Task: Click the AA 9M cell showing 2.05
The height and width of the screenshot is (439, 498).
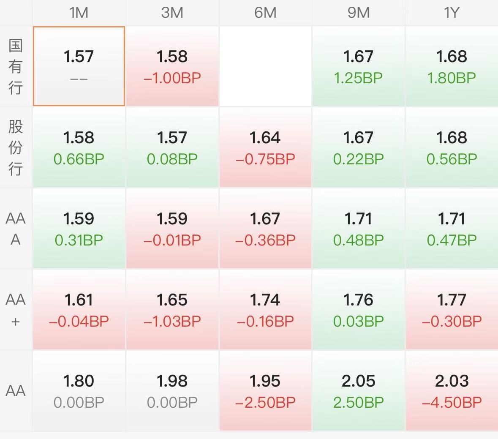Action: (359, 391)
